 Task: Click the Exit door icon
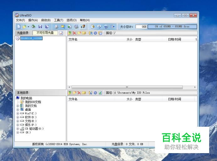[113, 26]
